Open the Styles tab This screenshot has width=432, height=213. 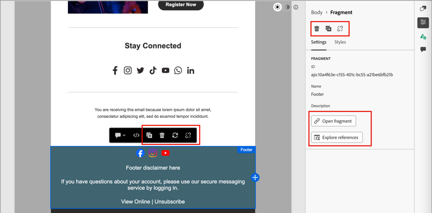click(340, 42)
